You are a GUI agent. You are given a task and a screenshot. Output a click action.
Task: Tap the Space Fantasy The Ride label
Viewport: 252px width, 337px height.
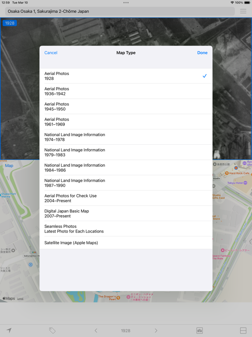point(221,257)
